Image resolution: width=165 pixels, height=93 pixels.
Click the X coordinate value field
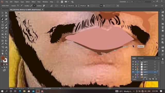click(71, 6)
